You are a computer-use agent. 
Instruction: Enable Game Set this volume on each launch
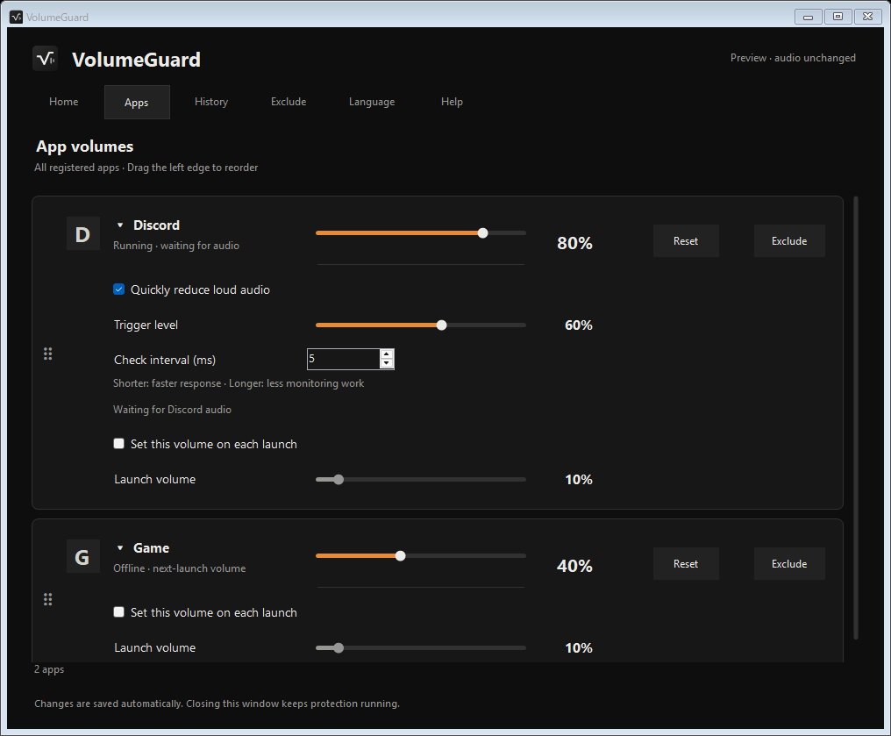click(x=118, y=611)
